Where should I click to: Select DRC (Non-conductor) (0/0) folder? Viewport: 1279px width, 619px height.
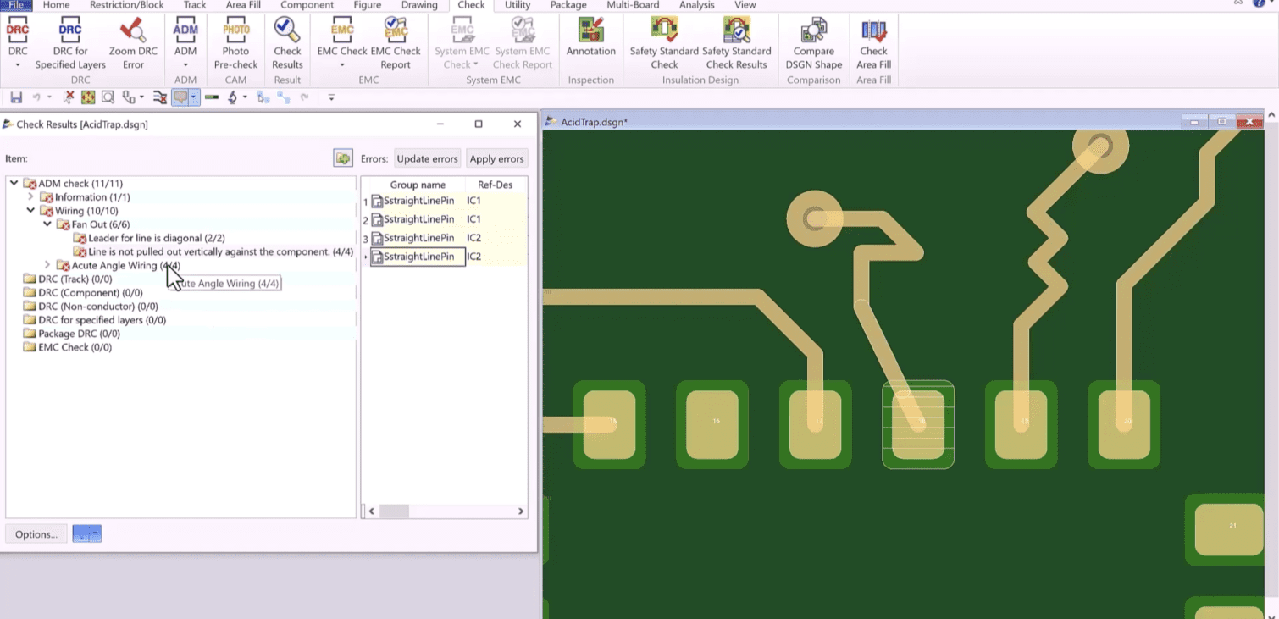[x=98, y=307]
